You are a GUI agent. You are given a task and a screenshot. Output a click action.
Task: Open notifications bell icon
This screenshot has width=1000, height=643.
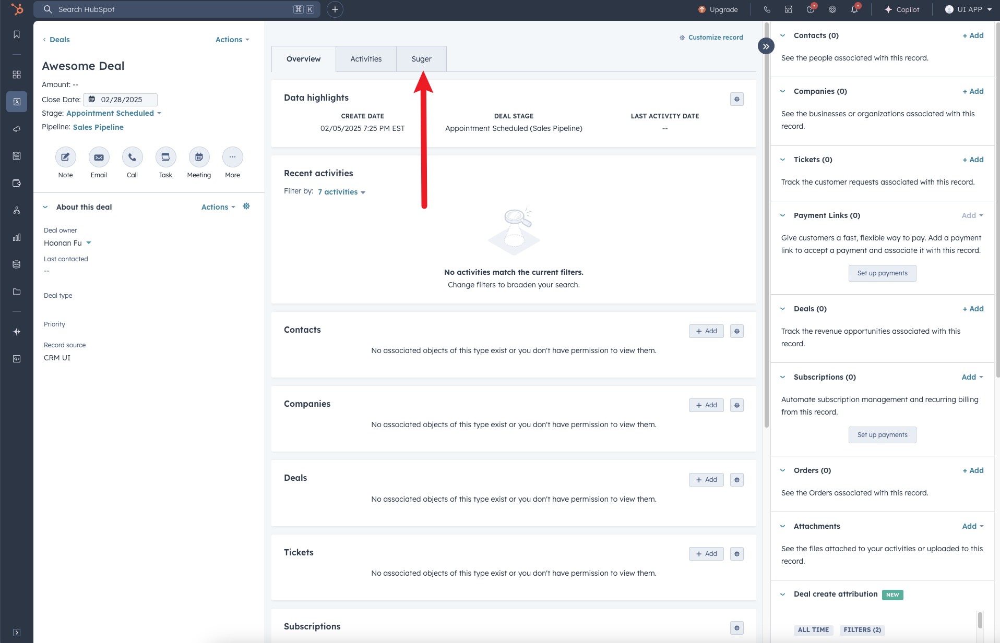[x=854, y=9]
